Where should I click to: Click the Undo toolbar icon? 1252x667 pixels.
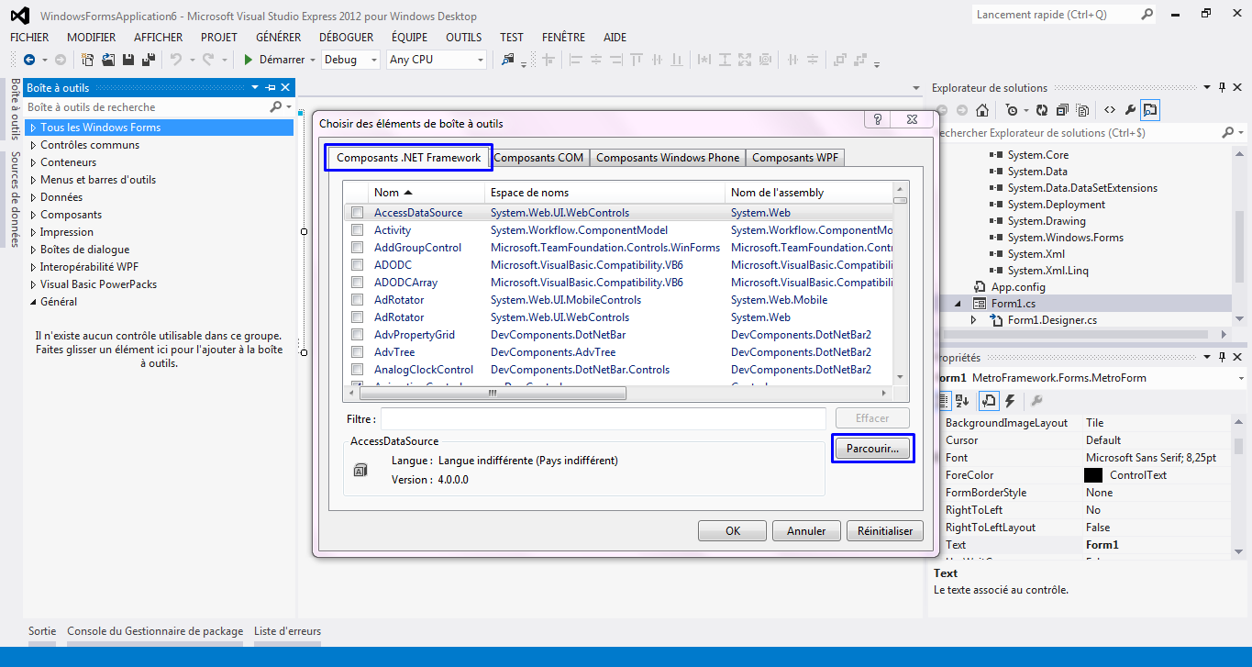point(176,60)
